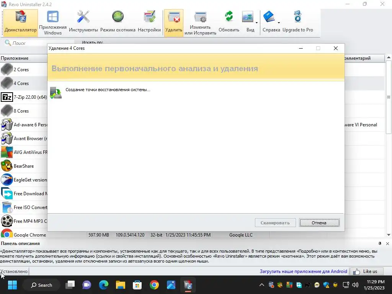Screen dimensions: 392x294
Task: Click the Google Chrome list icon
Action: click(7, 234)
